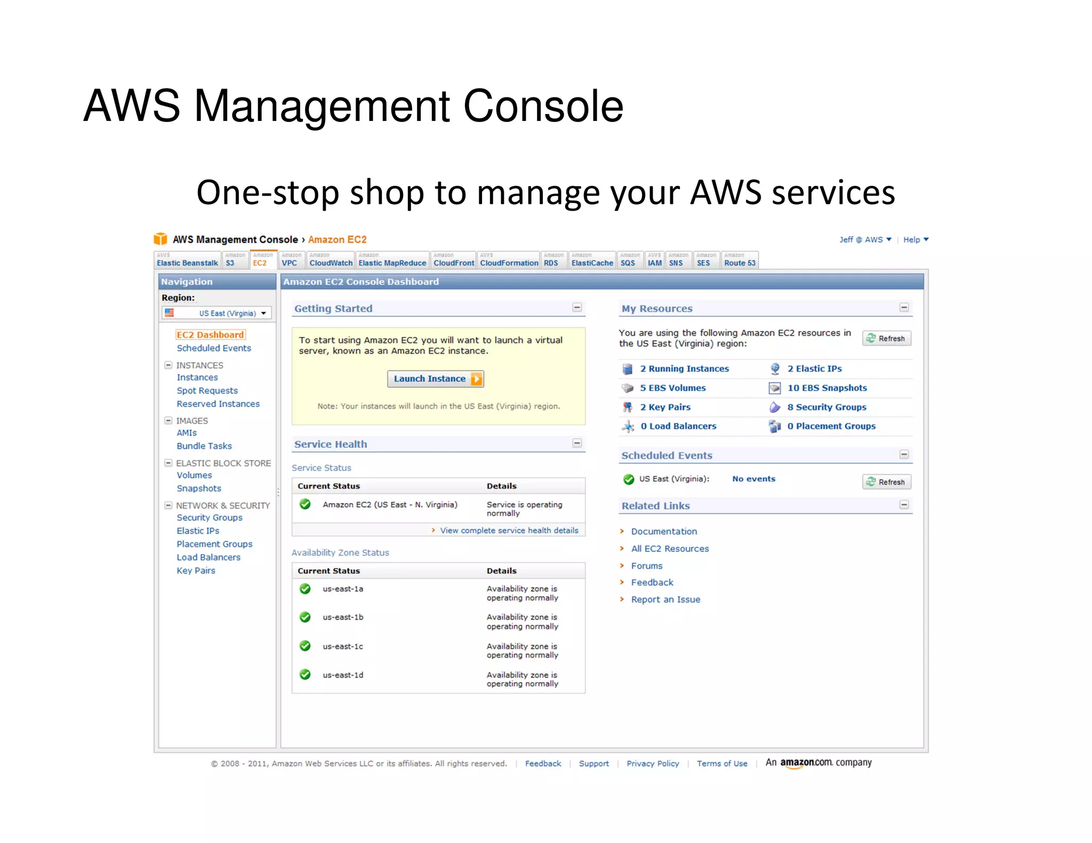Click the green check beside us-east-1b
The width and height of the screenshot is (1092, 843).
point(305,617)
